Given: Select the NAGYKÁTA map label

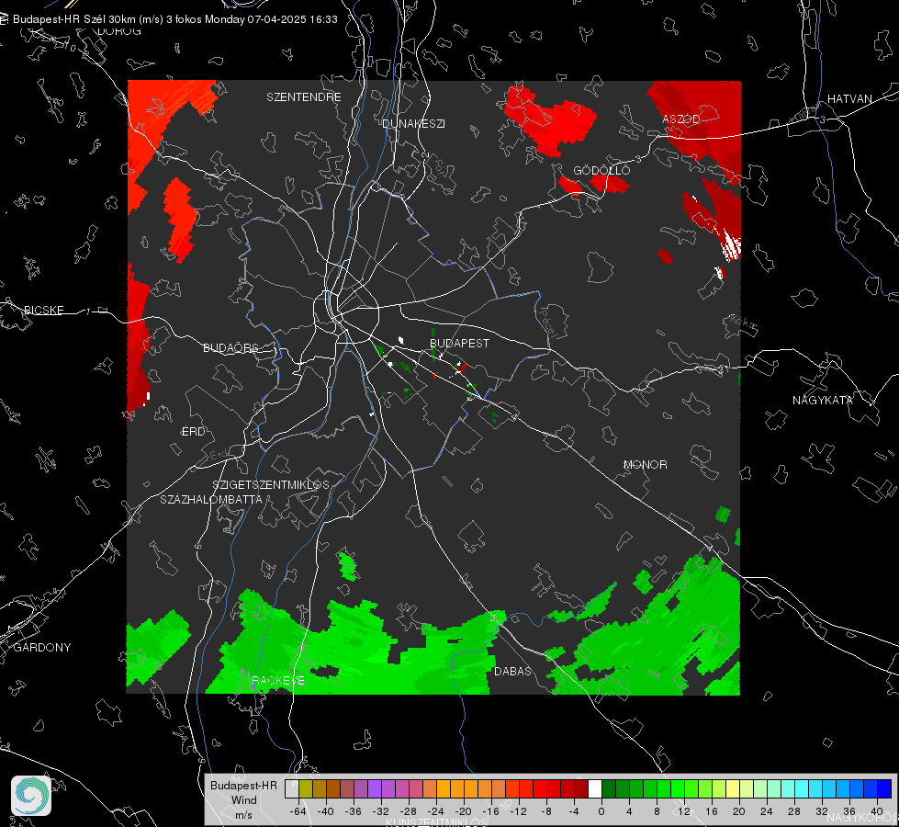Looking at the screenshot, I should (823, 400).
